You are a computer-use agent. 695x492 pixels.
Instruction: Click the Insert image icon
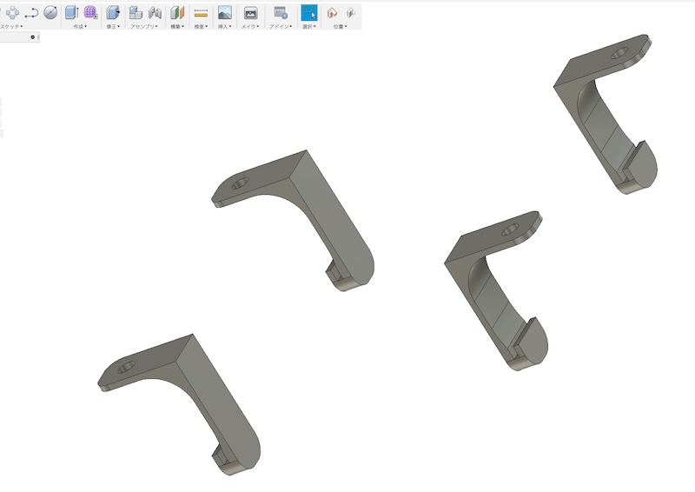(225, 12)
